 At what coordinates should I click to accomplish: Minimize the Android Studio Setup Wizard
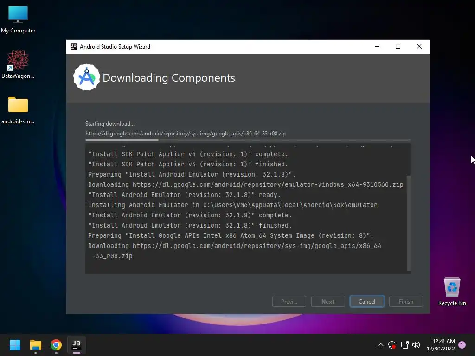(x=377, y=47)
